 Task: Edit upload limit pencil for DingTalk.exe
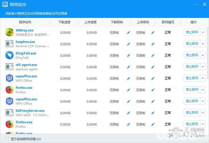pyautogui.click(x=153, y=56)
